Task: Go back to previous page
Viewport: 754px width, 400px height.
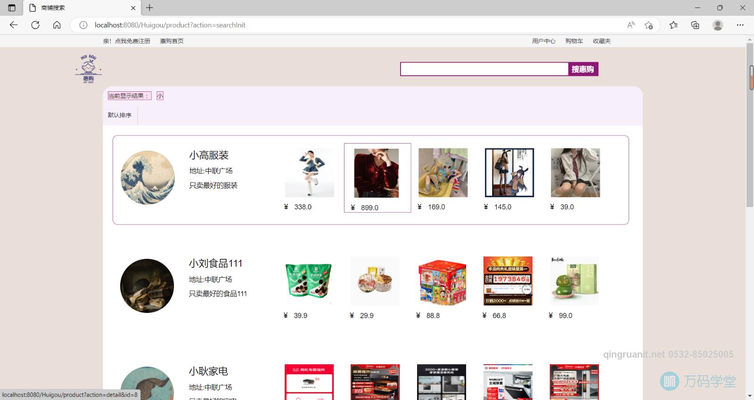Action: click(x=14, y=25)
